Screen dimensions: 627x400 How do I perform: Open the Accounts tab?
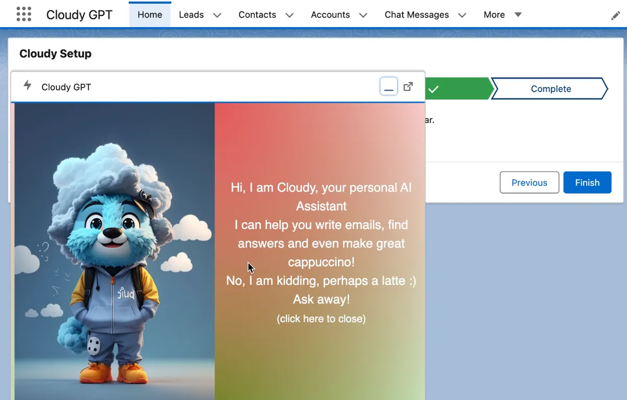[330, 15]
